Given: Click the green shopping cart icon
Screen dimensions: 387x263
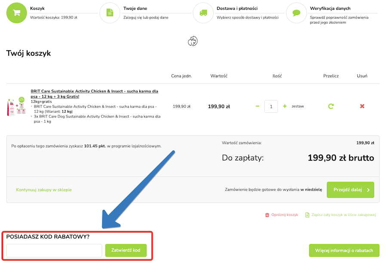Looking at the screenshot, I should pos(16,13).
